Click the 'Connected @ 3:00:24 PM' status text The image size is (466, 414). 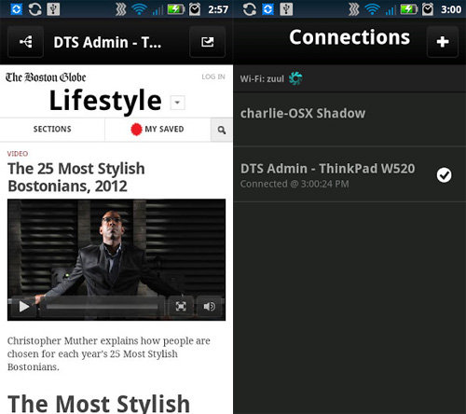(295, 184)
